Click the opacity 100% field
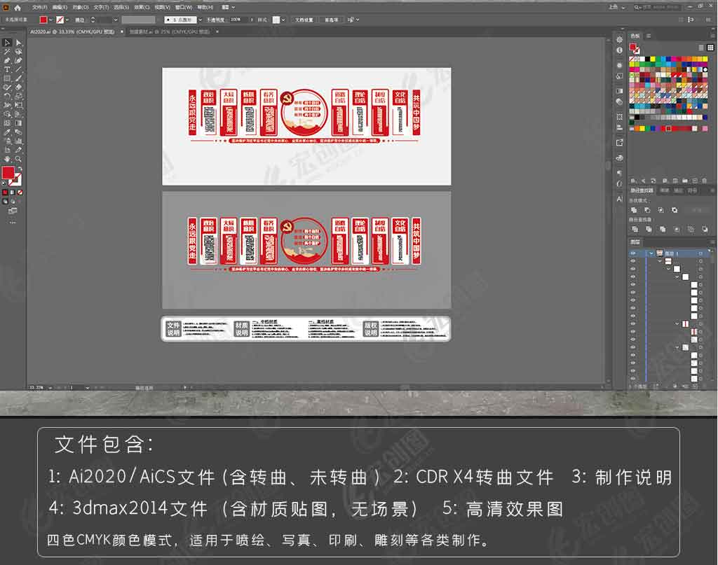Image resolution: width=718 pixels, height=565 pixels. [239, 20]
